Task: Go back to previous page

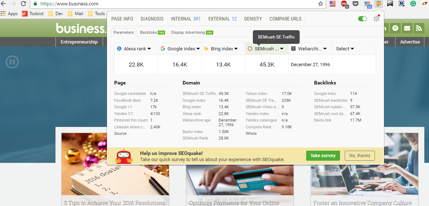Action: 3,4
